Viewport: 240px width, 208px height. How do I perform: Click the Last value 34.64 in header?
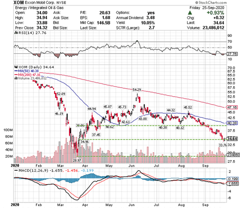coord(219,23)
